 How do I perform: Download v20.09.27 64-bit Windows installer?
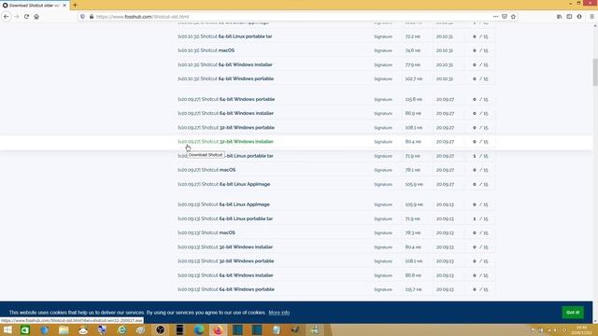tap(225, 113)
